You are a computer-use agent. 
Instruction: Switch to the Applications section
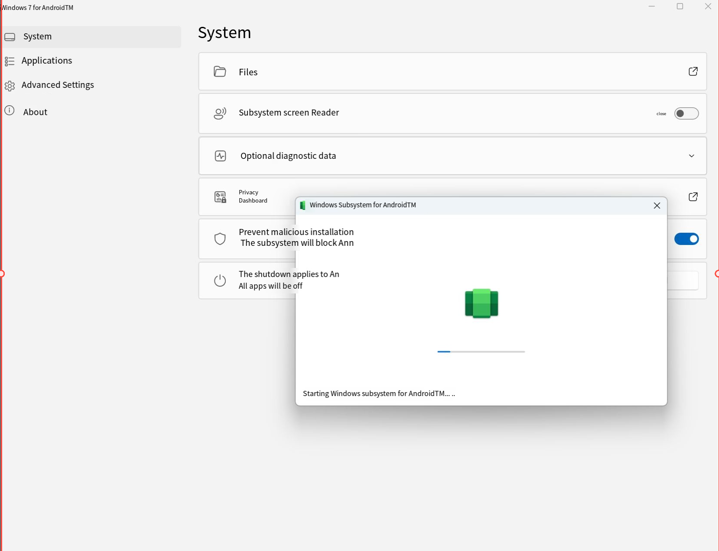(x=47, y=61)
